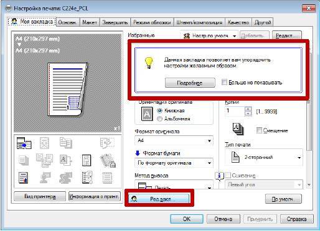Click the Вид принтера button

40,196
